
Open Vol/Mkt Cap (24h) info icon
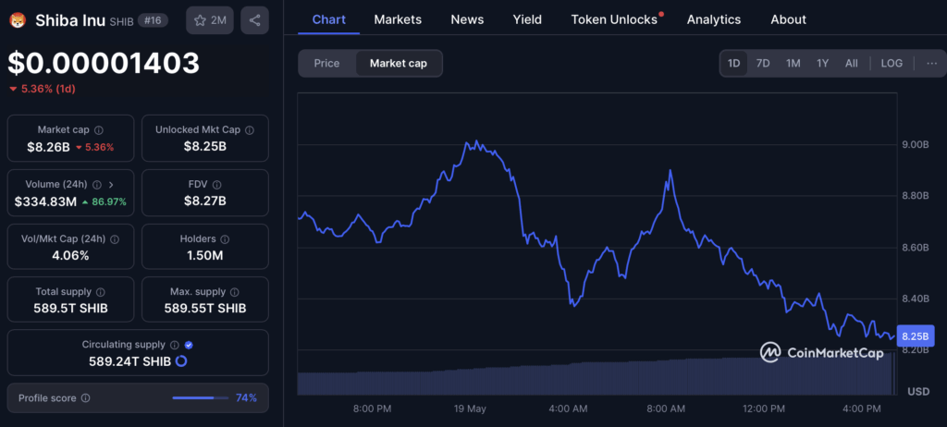[115, 239]
